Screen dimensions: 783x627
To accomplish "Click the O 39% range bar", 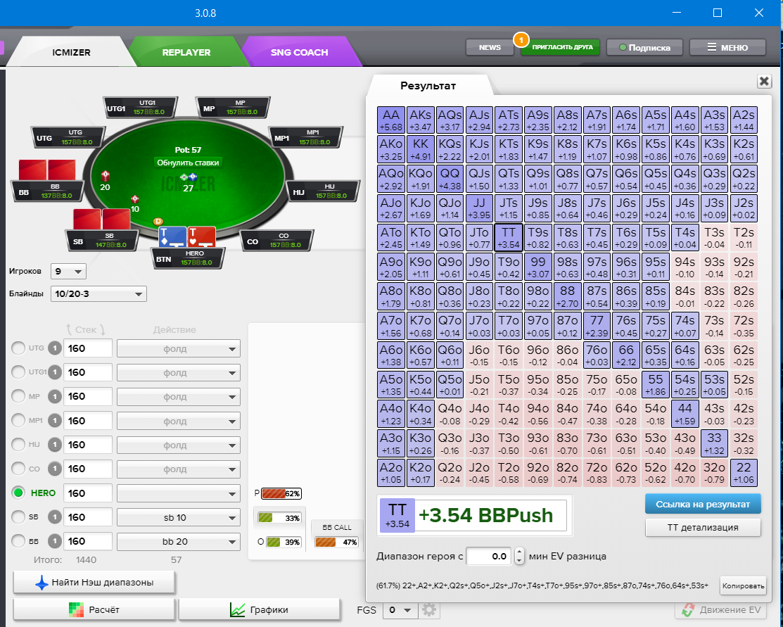I will point(284,542).
